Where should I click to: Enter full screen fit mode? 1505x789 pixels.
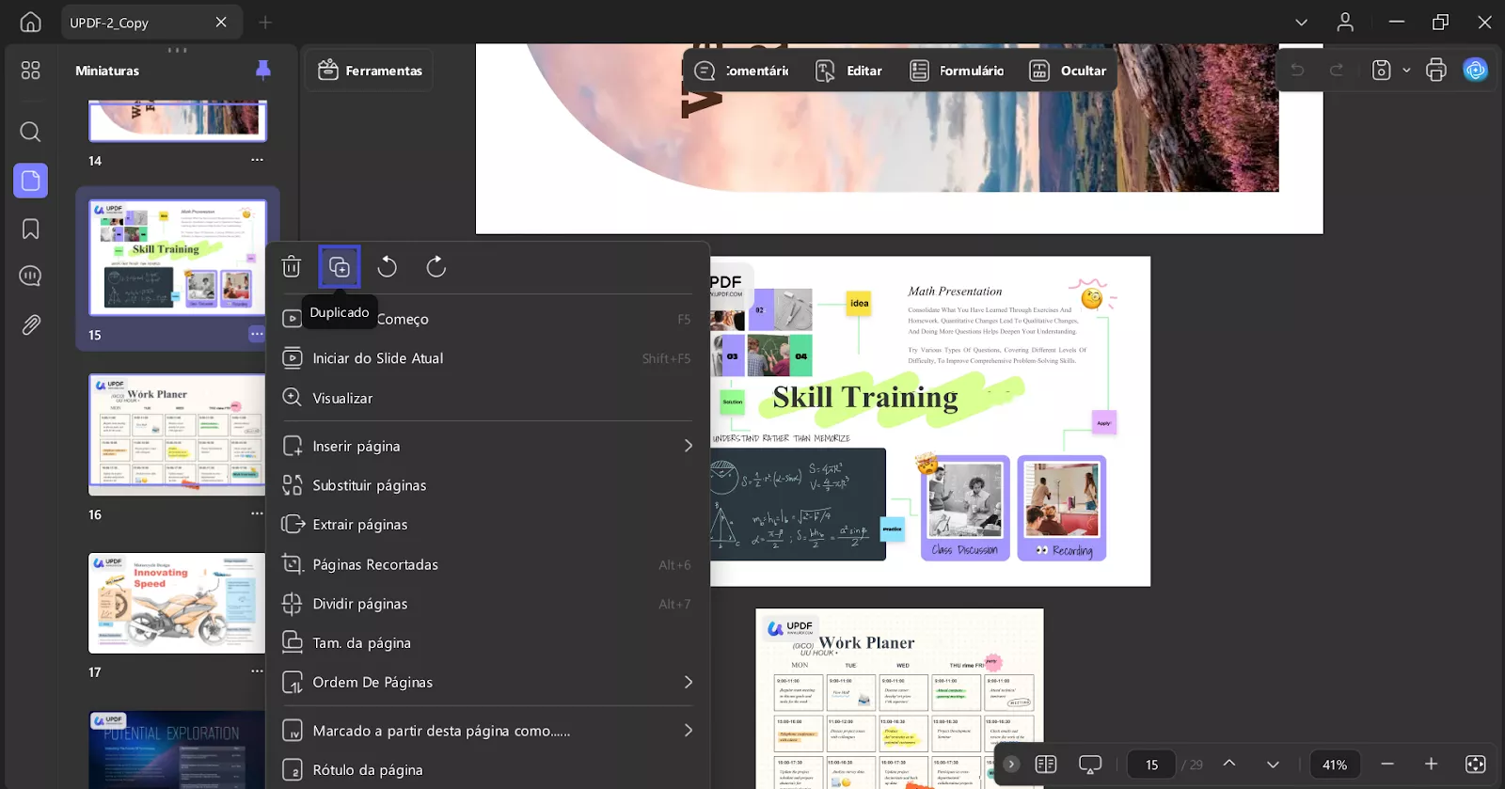1475,764
